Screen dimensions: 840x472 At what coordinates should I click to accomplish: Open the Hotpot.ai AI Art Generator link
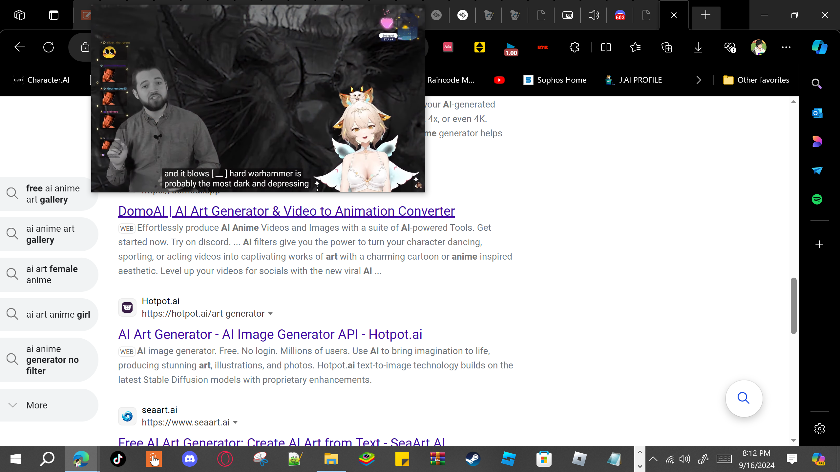tap(270, 334)
